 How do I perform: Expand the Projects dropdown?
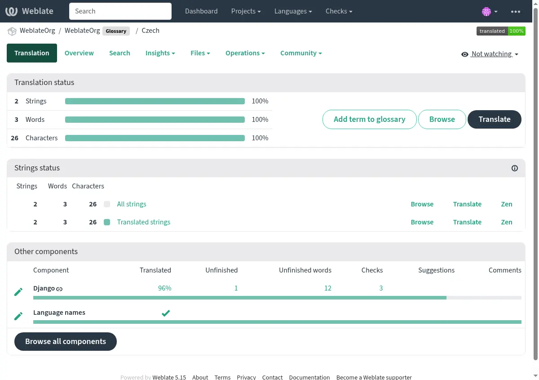point(246,11)
